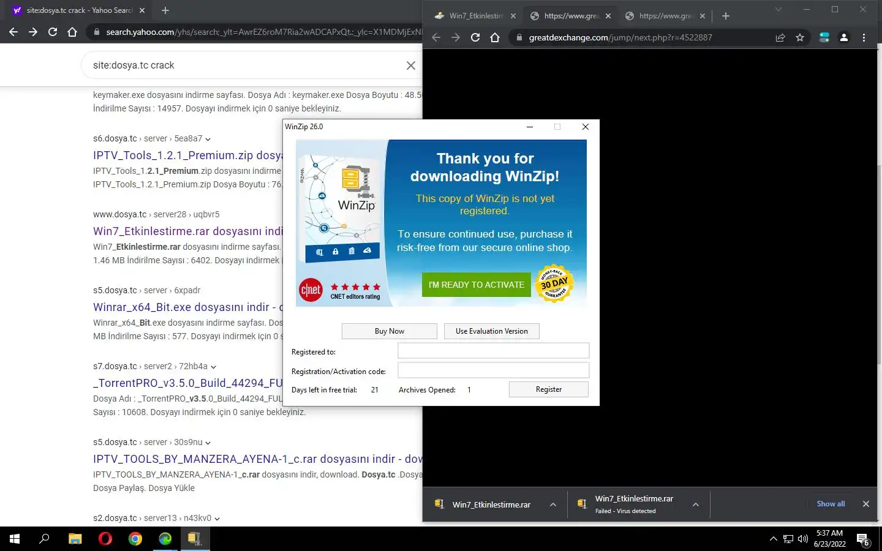The image size is (882, 551).
Task: Choose Use Evaluation Version
Action: point(492,331)
